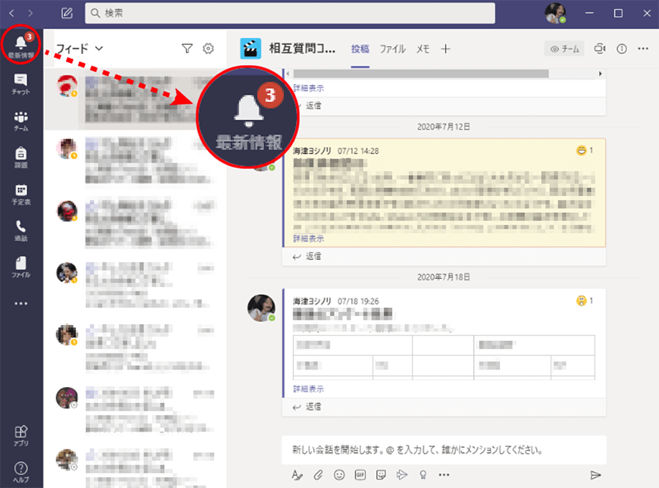Open Chat (チャット) in the sidebar
Viewport: 659px width, 488px height.
pyautogui.click(x=21, y=84)
